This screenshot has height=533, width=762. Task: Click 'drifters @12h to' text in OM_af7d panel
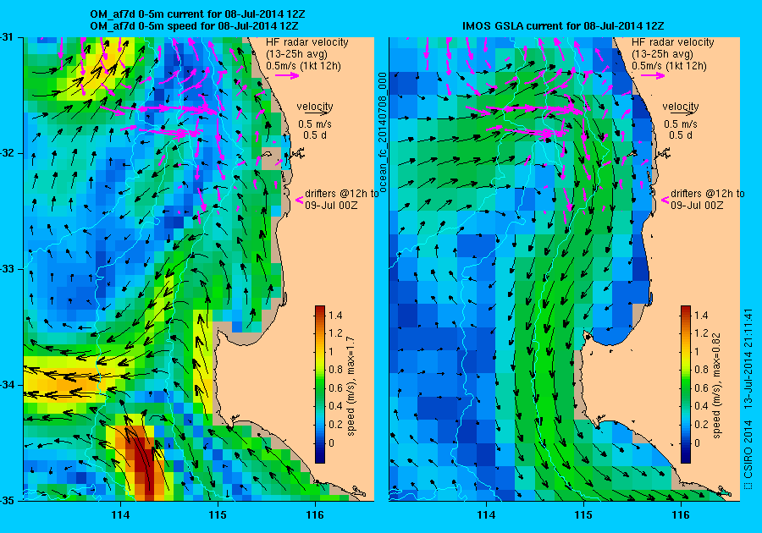(342, 193)
